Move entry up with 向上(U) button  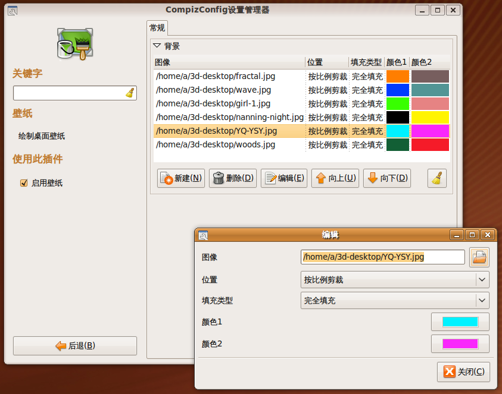point(335,178)
